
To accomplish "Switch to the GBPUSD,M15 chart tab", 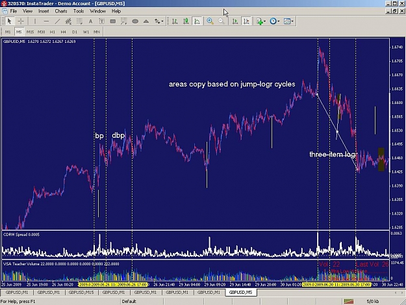I will click(x=81, y=292).
